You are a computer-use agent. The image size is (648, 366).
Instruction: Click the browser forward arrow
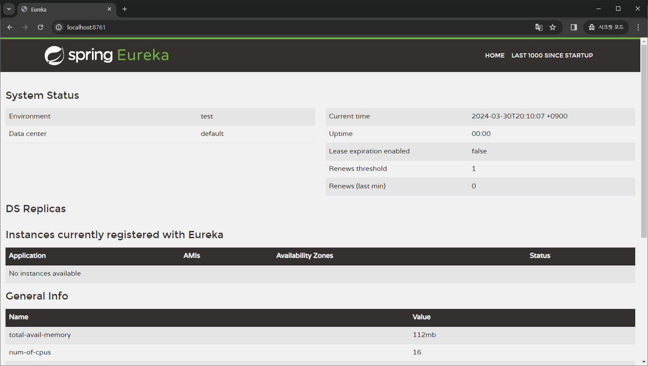tap(25, 27)
